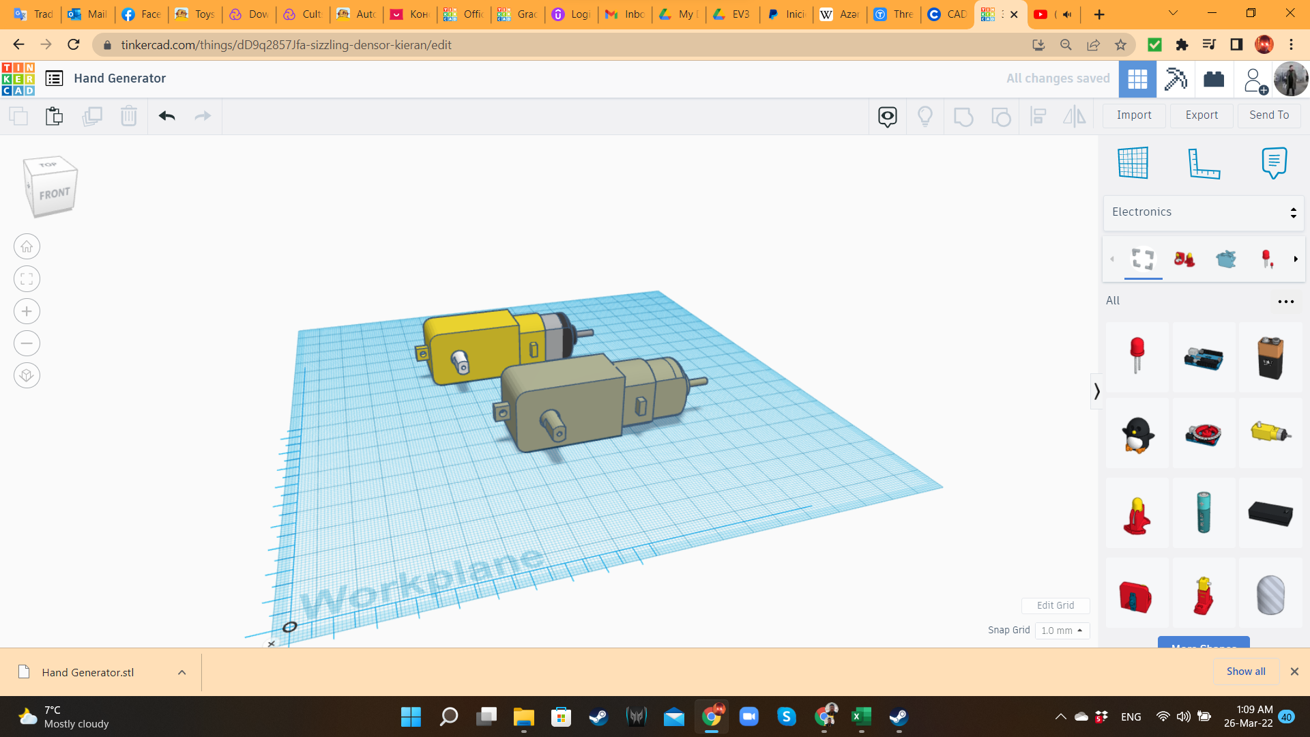The height and width of the screenshot is (737, 1310).
Task: Toggle the Align tool
Action: 1038,116
